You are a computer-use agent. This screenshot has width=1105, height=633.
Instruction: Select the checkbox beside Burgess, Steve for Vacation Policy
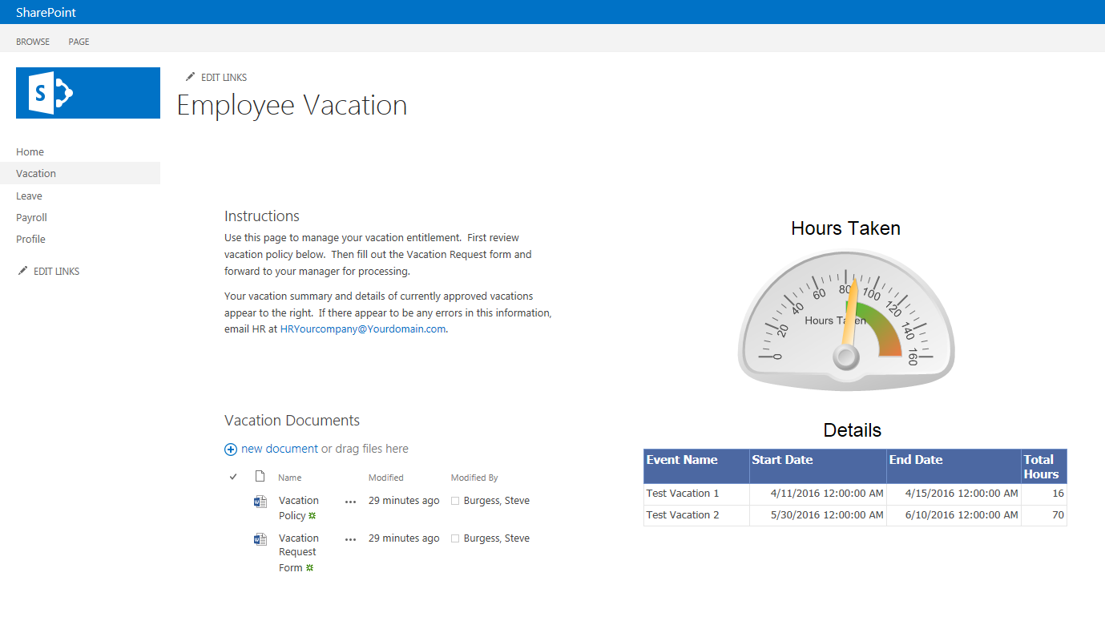[455, 500]
